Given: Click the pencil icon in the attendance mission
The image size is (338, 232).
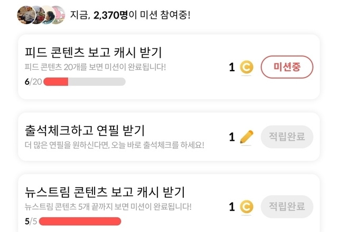Looking at the screenshot, I should coord(246,137).
